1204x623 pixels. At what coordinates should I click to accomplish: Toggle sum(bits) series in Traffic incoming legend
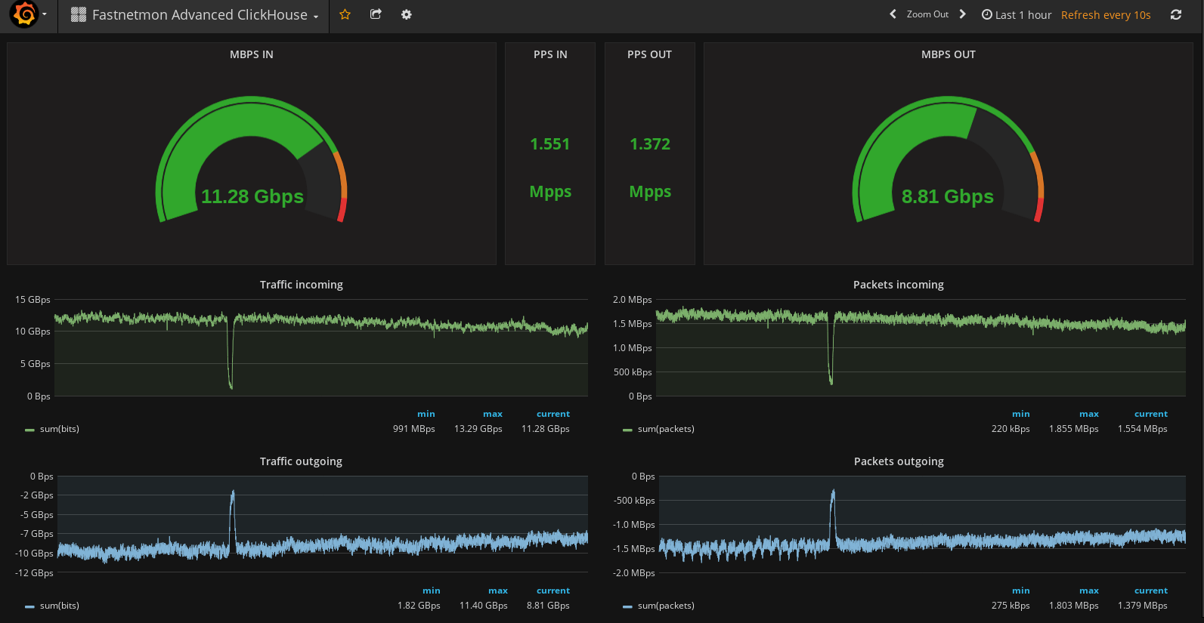[x=59, y=429]
